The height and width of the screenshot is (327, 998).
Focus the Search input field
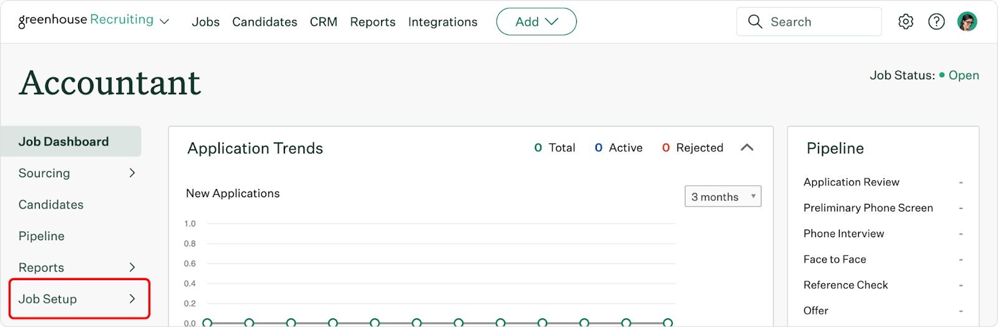coord(809,22)
